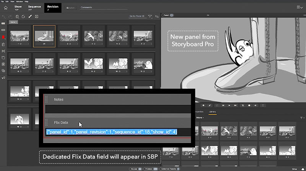Select panel thumbnail 5-2 in grid

[x=143, y=36]
